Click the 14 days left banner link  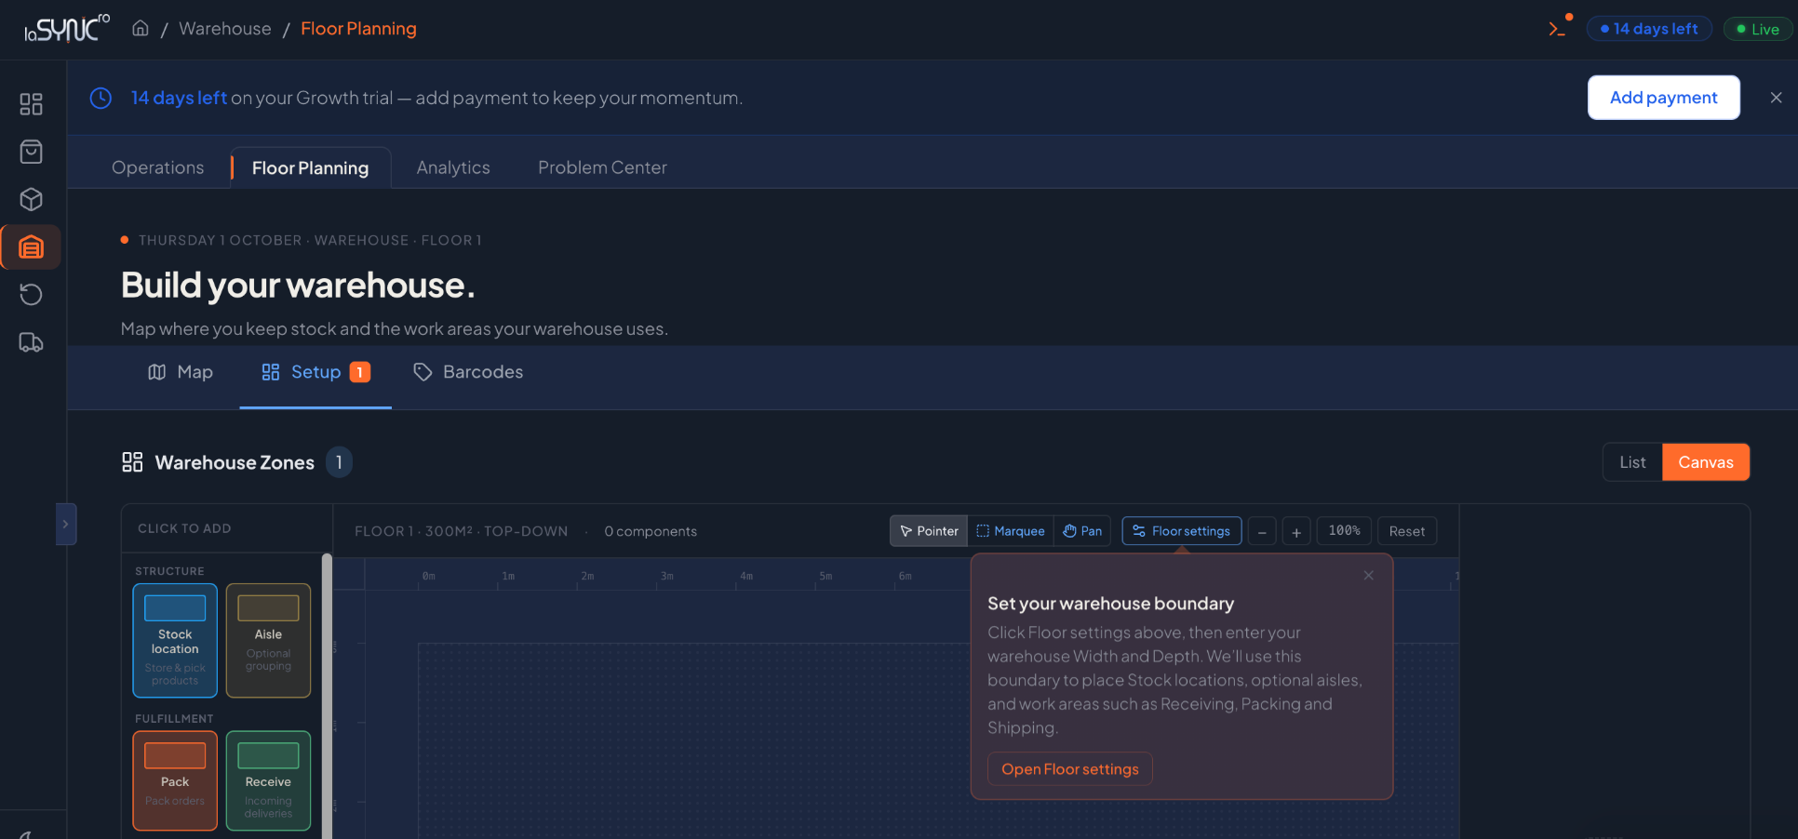coord(179,98)
